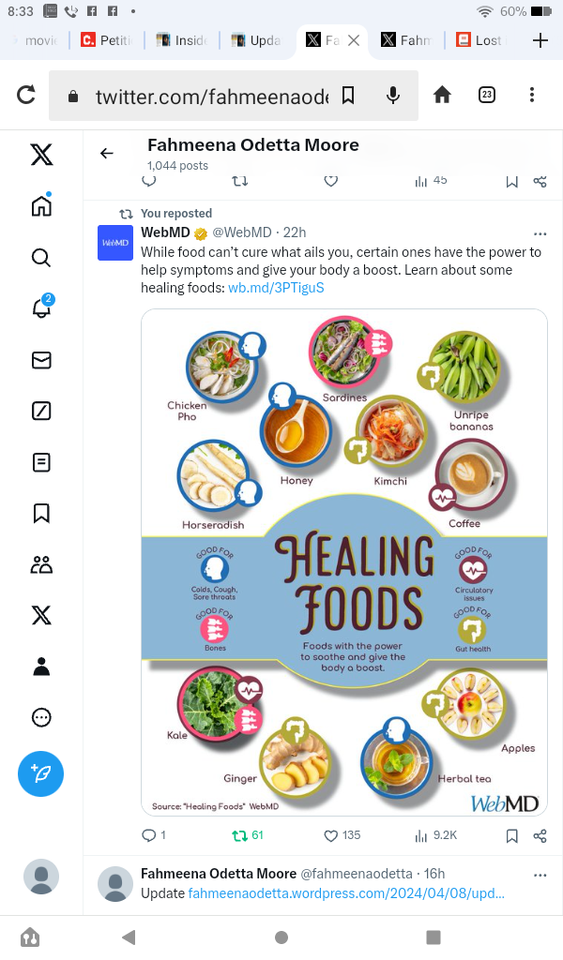The height and width of the screenshot is (960, 563).
Task: Open Communities people icon
Action: point(41,564)
